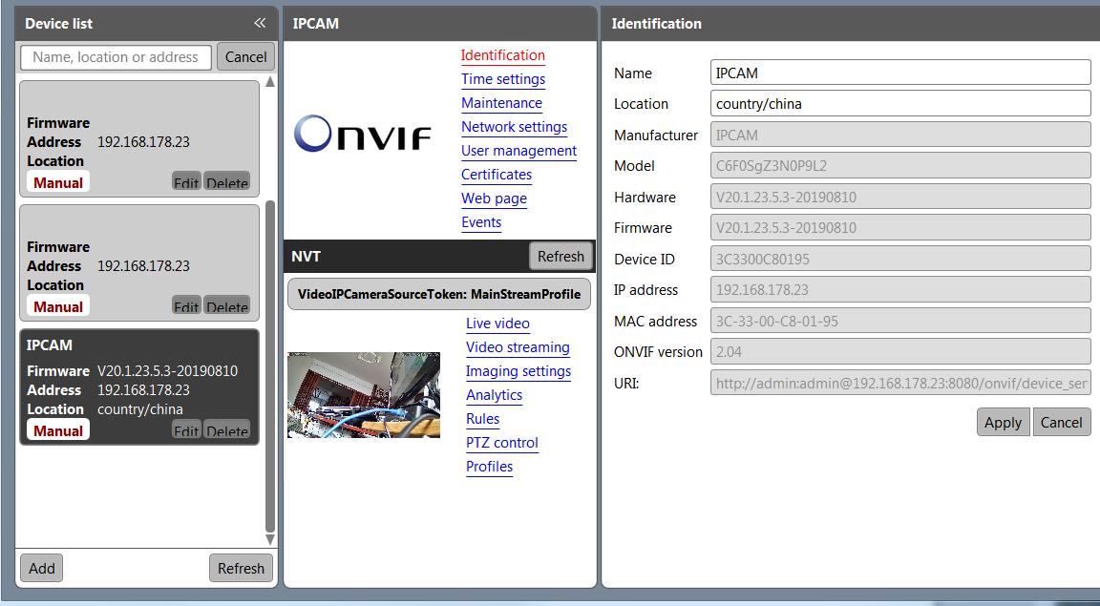This screenshot has width=1100, height=606.
Task: Select Imaging settings link
Action: point(518,371)
